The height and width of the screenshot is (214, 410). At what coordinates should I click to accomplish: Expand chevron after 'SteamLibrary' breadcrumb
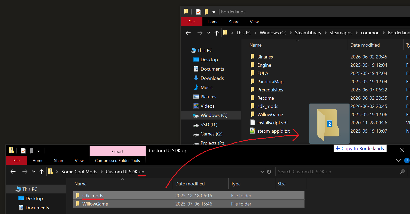pyautogui.click(x=326, y=33)
